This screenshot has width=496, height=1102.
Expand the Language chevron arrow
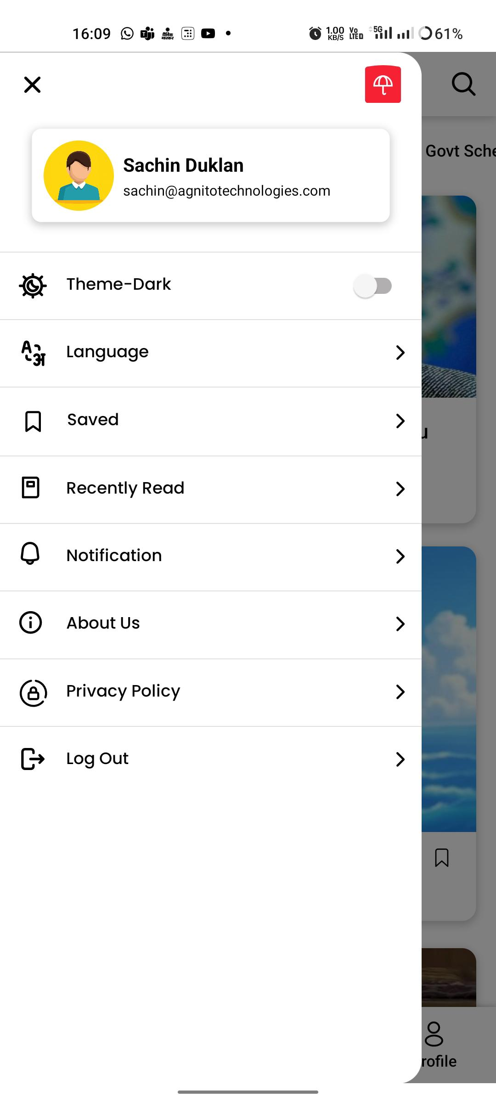400,353
